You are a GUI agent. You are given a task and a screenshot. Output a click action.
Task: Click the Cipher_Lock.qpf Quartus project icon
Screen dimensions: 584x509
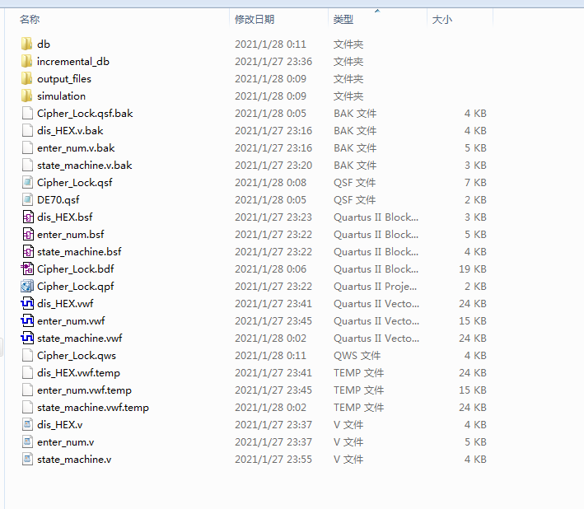click(27, 287)
